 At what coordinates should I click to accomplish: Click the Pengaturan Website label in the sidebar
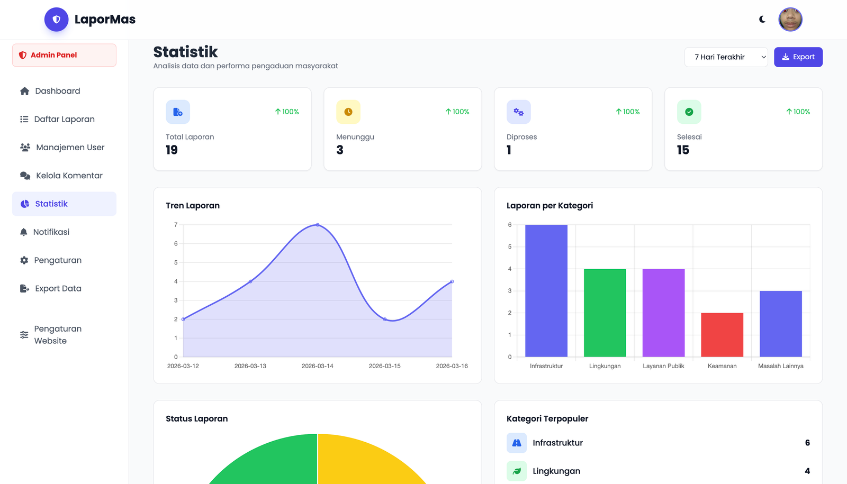tap(58, 335)
